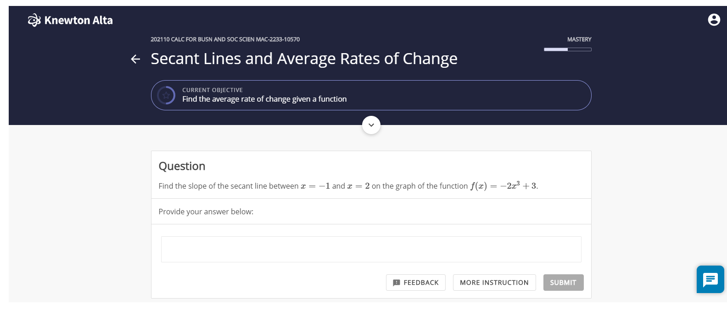
Task: Click the Question heading
Action: point(182,166)
